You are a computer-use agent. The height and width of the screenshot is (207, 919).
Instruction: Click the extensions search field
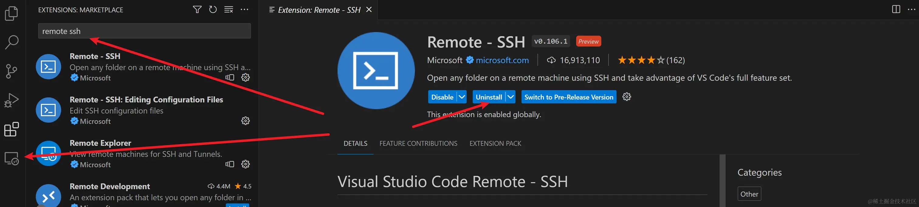pyautogui.click(x=144, y=31)
